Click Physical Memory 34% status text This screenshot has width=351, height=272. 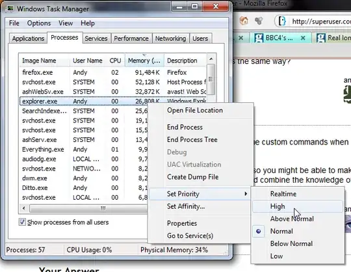point(174,250)
